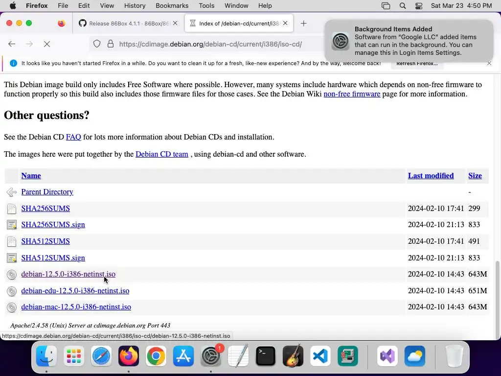This screenshot has width=501, height=376.
Task: Open the Apple menu
Action: (13, 6)
